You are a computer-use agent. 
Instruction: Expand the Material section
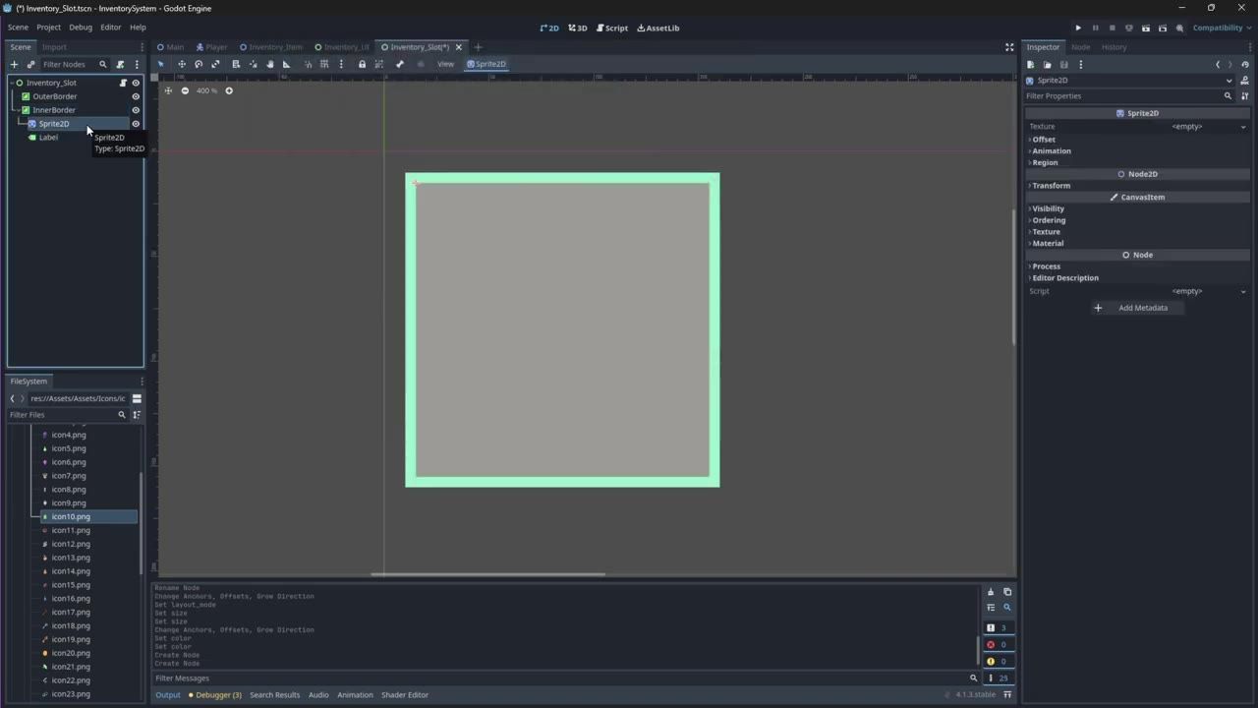click(x=1048, y=243)
